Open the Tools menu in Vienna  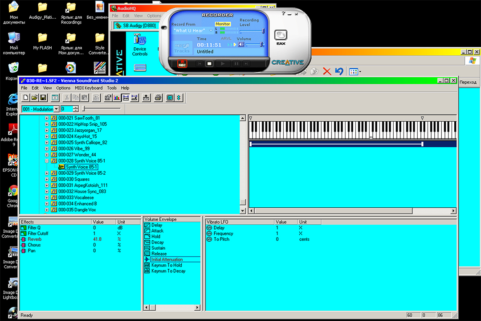click(112, 88)
